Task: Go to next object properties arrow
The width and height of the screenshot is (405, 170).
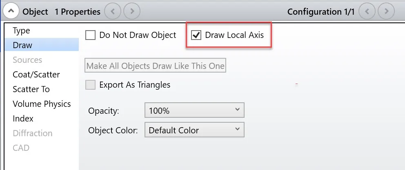Action: click(x=132, y=11)
